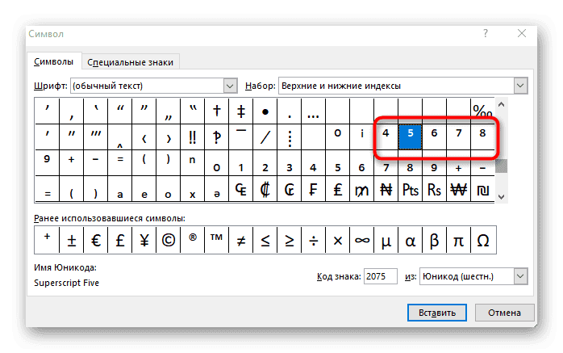The image size is (563, 353).
Task: Pick the division ÷ recent symbol
Action: (x=314, y=240)
